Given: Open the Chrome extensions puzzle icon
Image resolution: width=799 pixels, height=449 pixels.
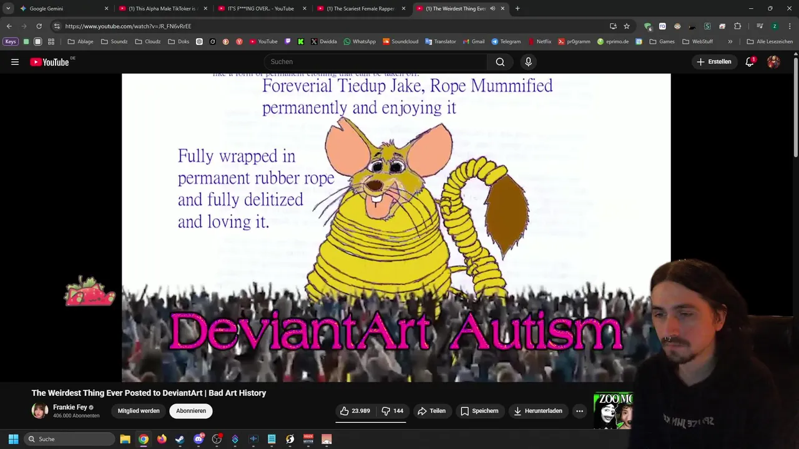Looking at the screenshot, I should [x=737, y=26].
